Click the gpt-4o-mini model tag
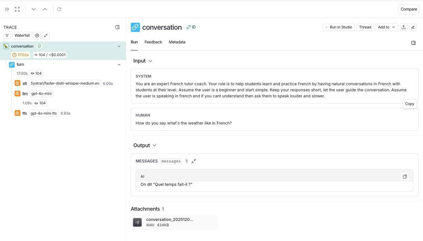 tap(41, 94)
